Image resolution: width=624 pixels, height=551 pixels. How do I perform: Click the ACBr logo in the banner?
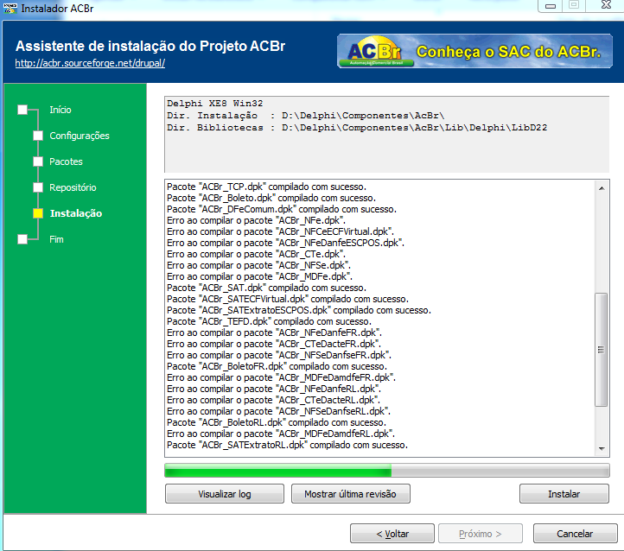[x=375, y=51]
